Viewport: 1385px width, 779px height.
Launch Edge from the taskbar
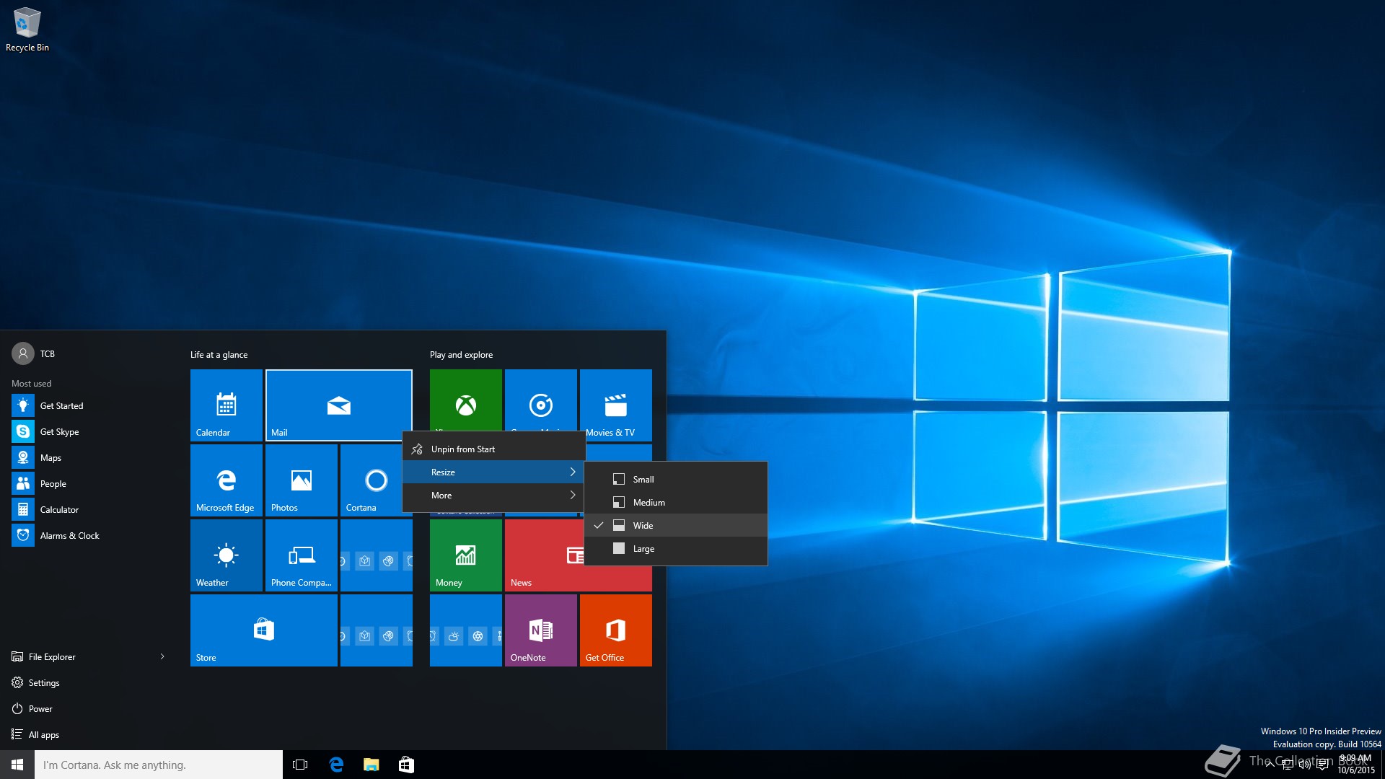[x=336, y=765]
